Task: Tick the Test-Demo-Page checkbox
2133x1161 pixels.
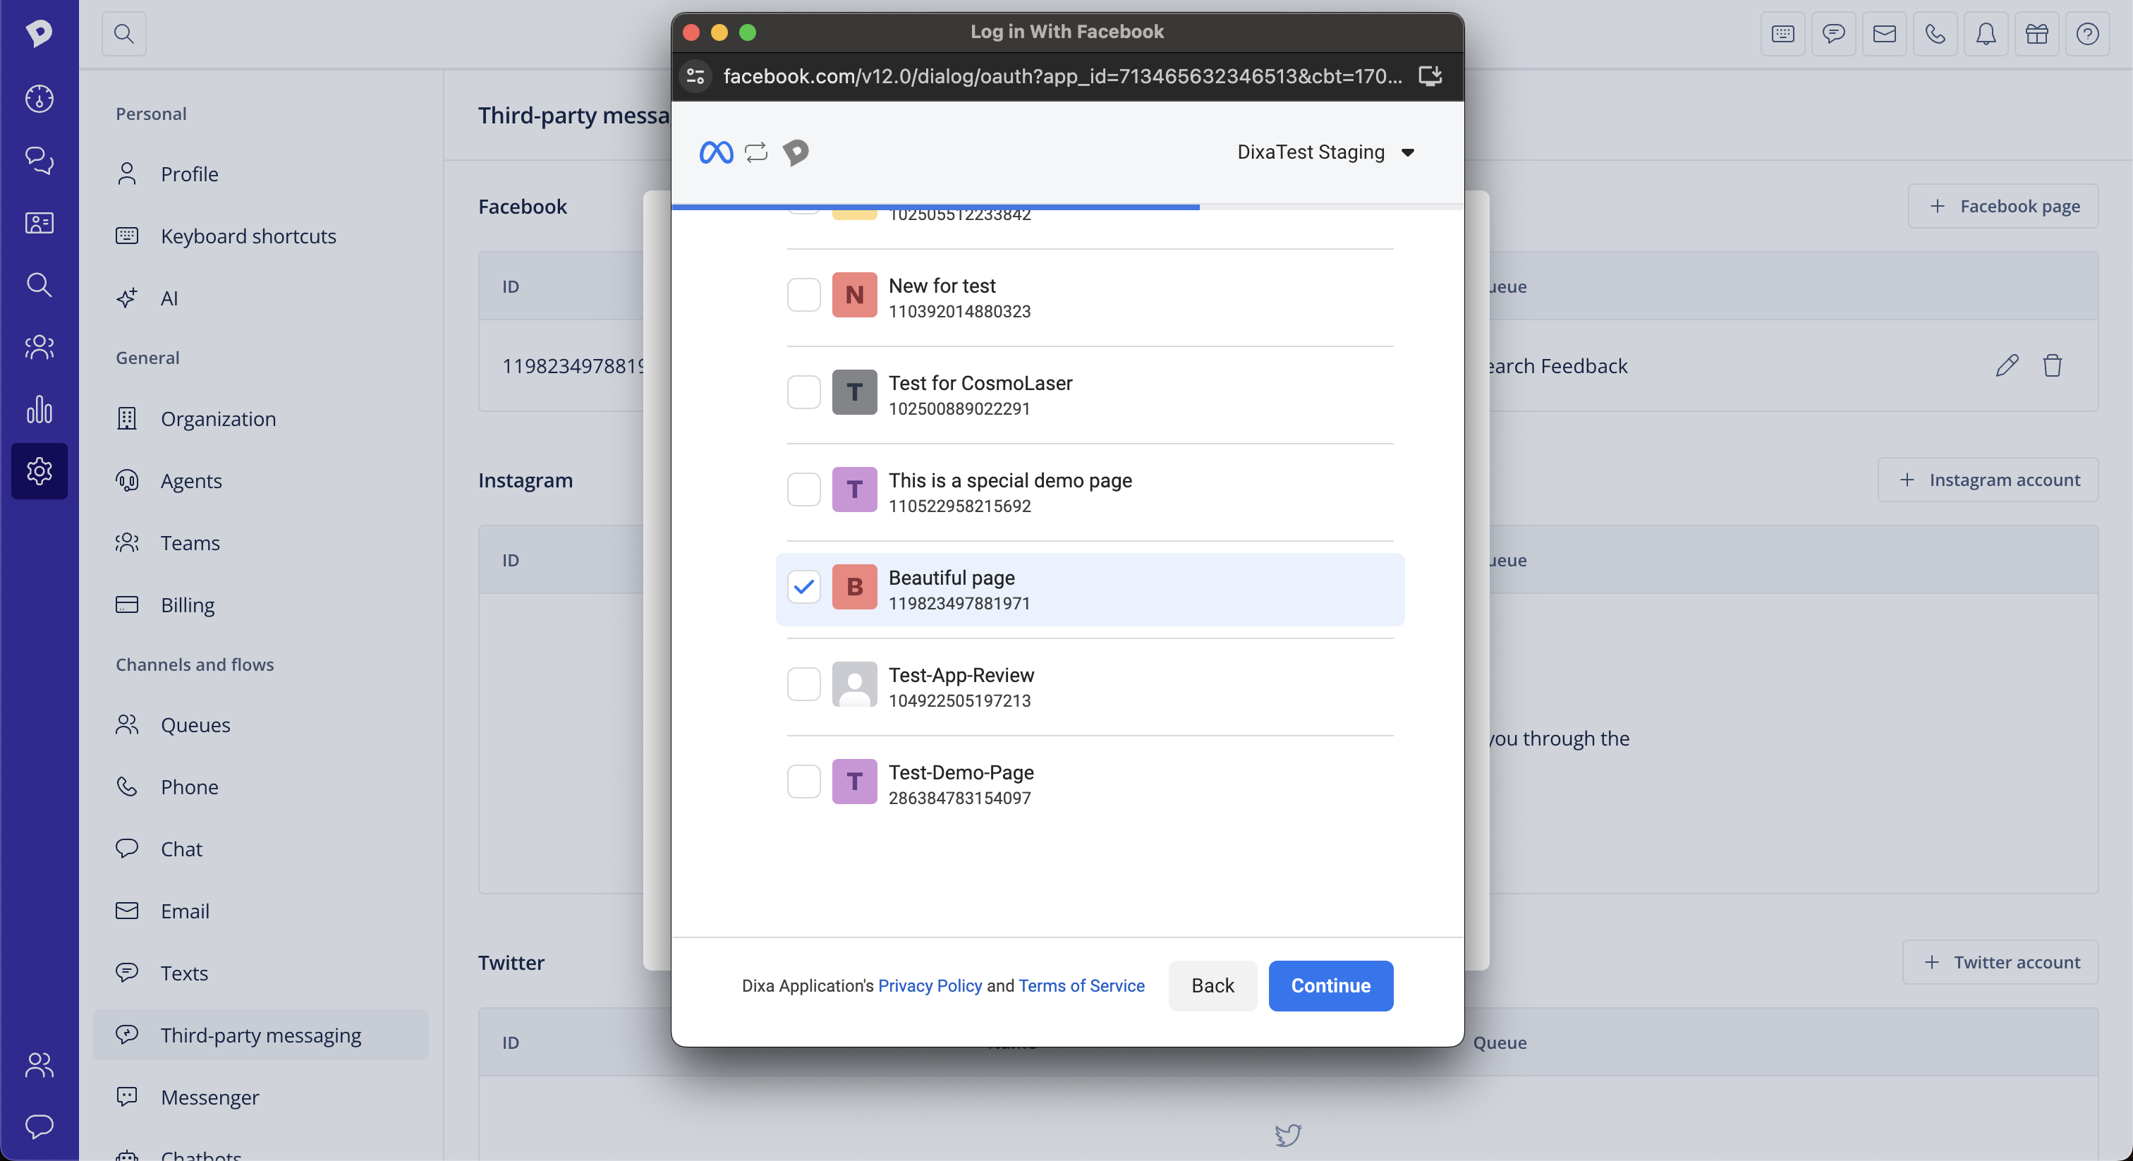Action: click(x=803, y=782)
